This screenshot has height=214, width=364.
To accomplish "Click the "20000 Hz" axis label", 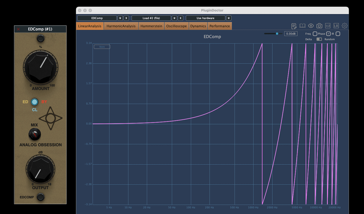I will pyautogui.click(x=334, y=207).
